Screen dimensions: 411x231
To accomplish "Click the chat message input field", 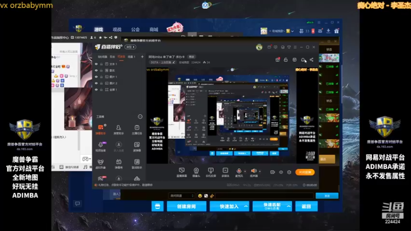I will (264, 196).
